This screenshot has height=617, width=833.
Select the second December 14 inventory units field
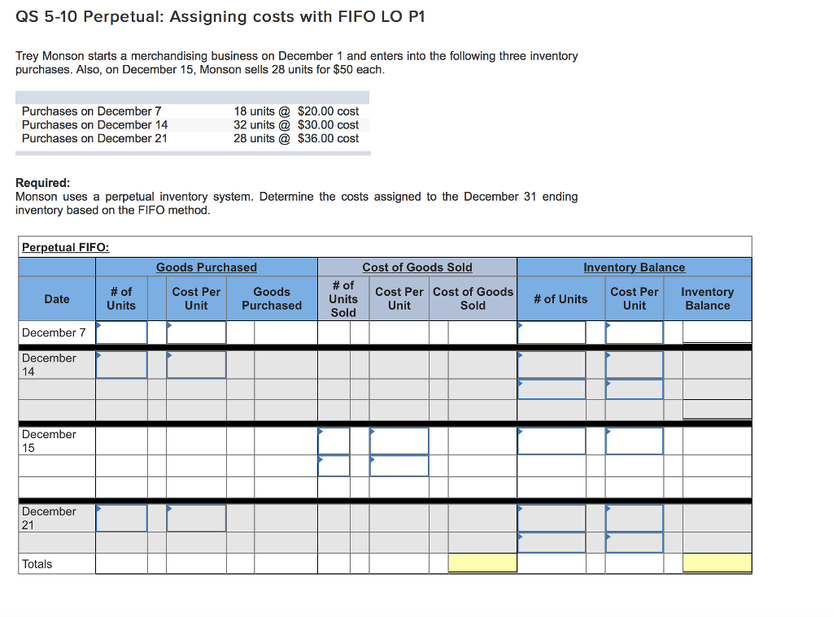pyautogui.click(x=552, y=389)
